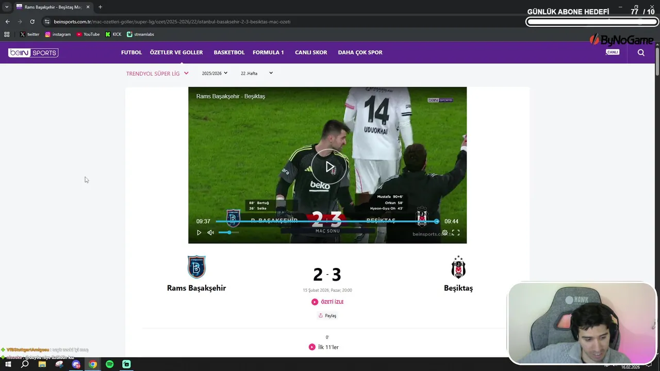Open Snipping Tool from taskbar

(59, 364)
